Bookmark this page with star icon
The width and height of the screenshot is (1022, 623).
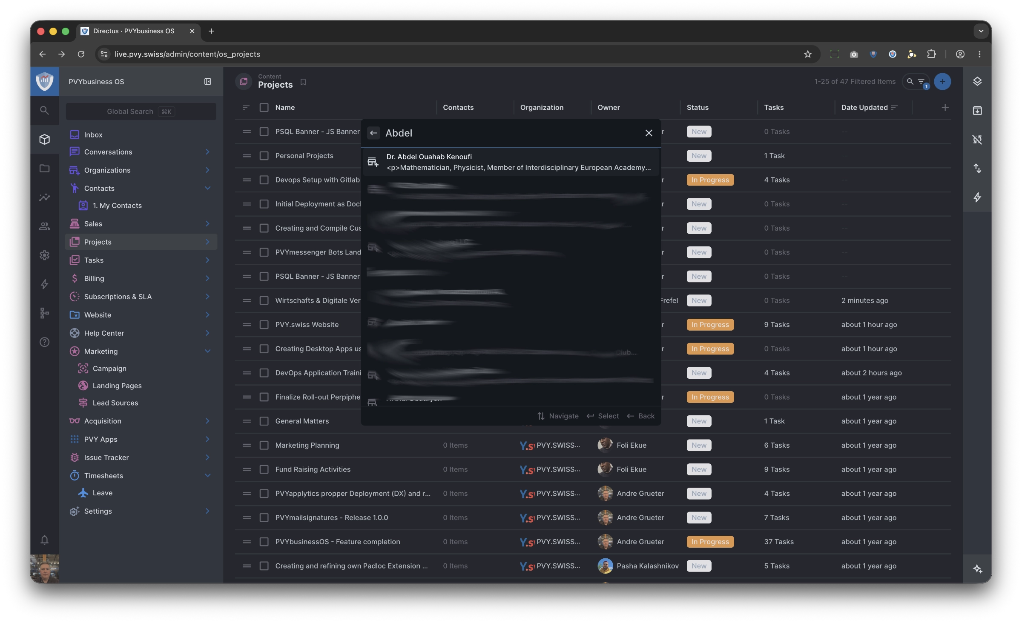click(x=807, y=54)
